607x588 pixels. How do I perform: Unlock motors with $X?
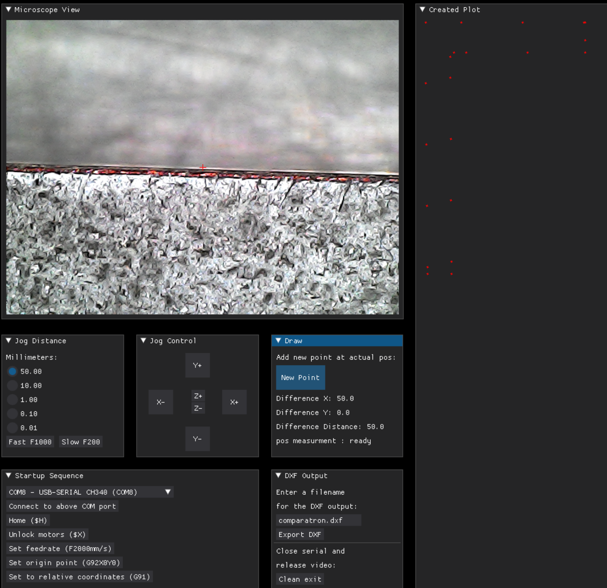coord(47,534)
